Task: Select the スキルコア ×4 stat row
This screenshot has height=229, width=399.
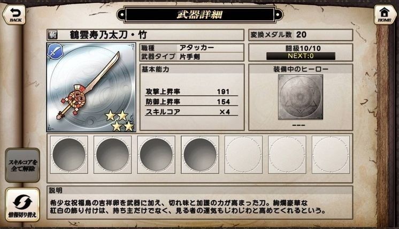Action: [x=191, y=112]
